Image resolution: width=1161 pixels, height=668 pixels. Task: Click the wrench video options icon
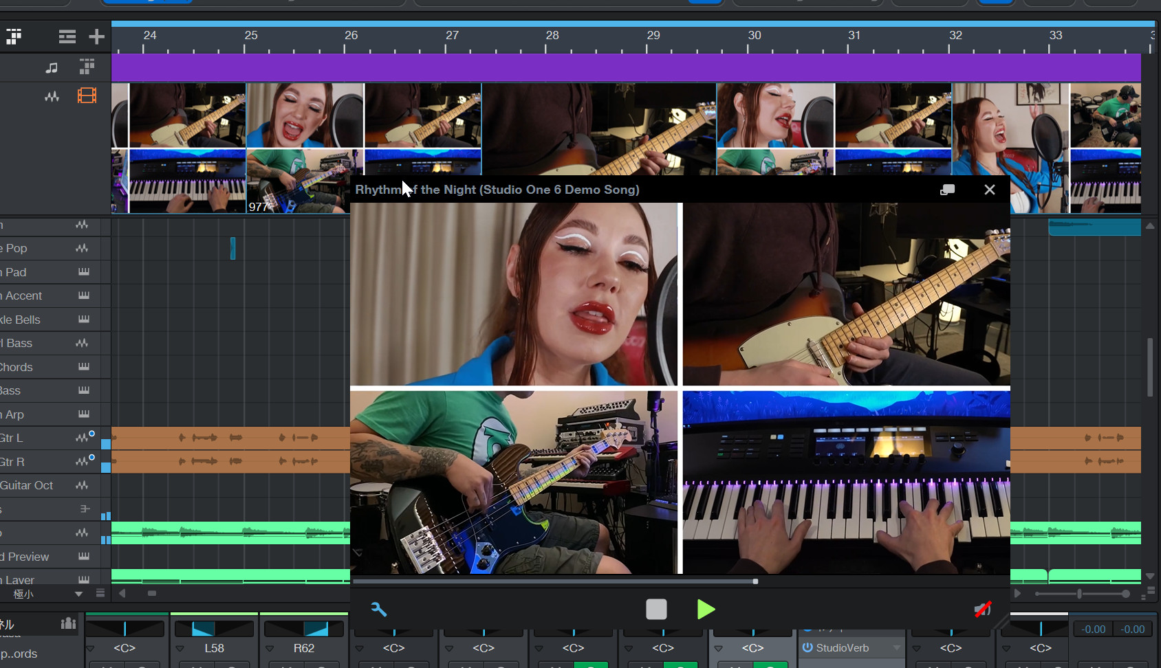click(x=379, y=610)
